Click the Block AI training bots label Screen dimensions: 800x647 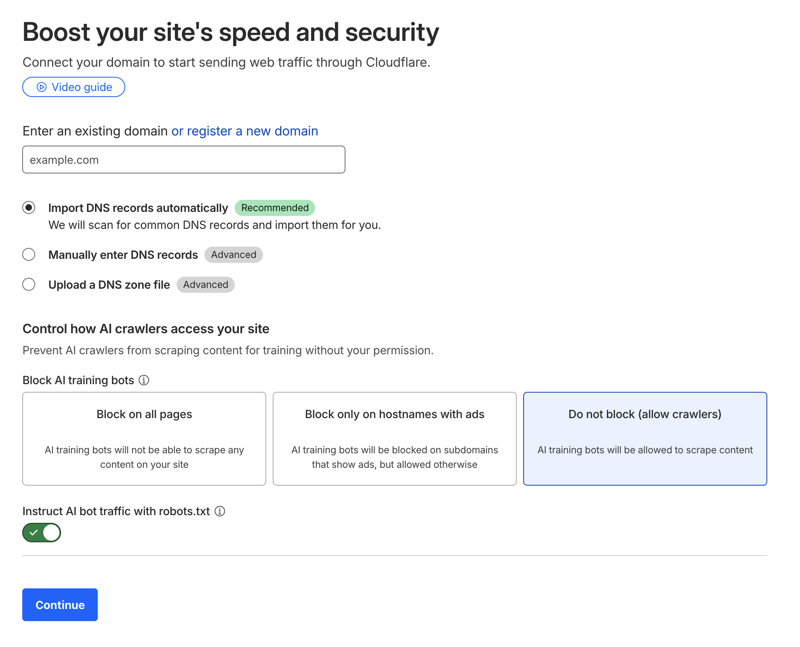tap(78, 380)
